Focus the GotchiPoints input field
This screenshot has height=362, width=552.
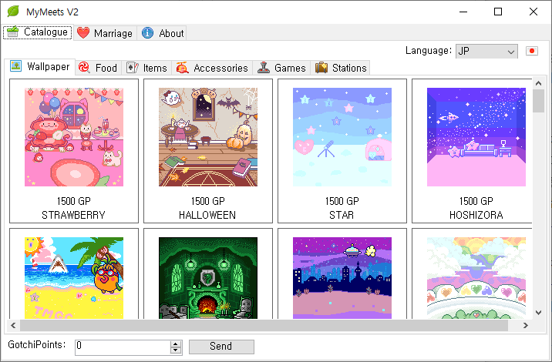point(123,347)
